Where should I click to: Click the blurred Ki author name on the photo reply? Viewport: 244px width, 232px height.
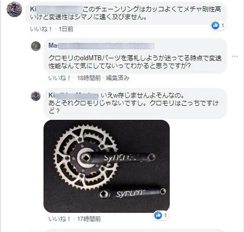73,95
